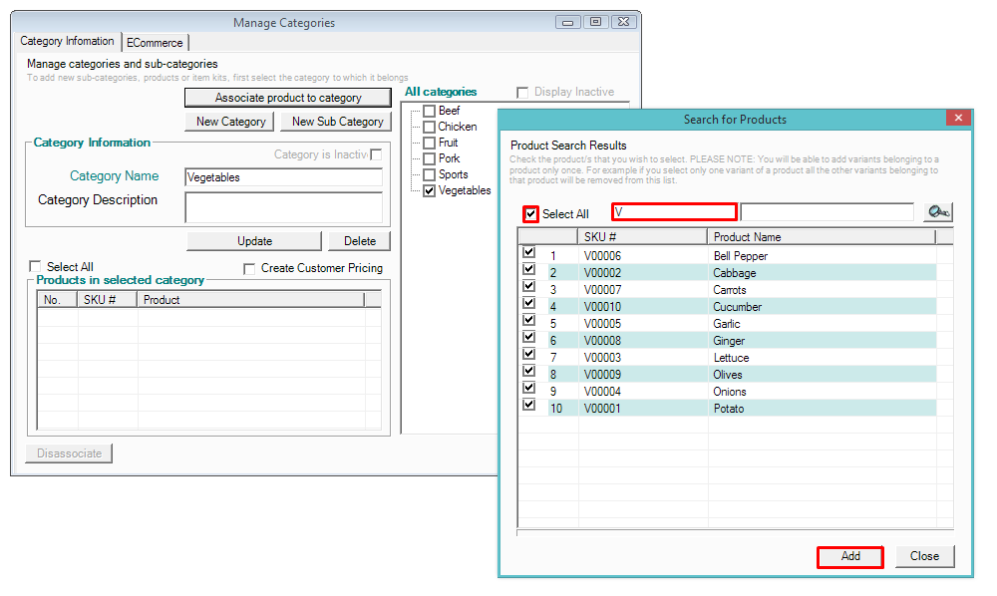Select the Chicken category in tree
This screenshot has width=997, height=596.
coord(457,127)
